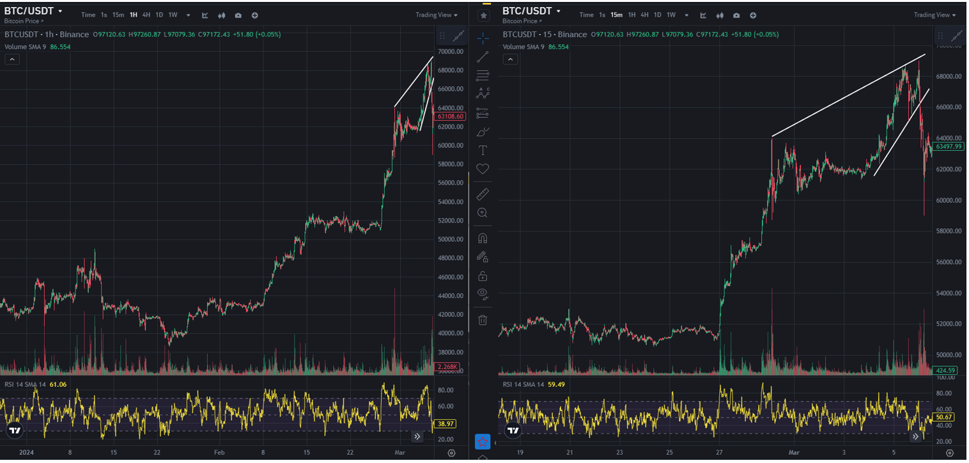Image resolution: width=969 pixels, height=463 pixels.
Task: Click the 63108.60 price label on left axis
Action: pos(450,116)
